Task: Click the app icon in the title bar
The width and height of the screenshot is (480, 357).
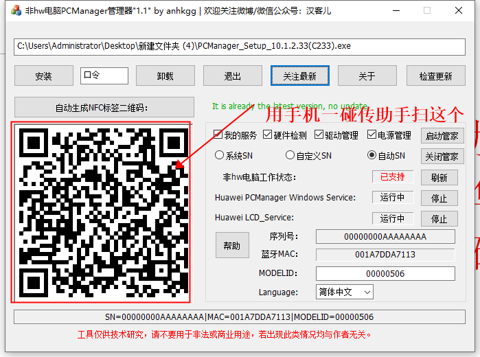Action: point(16,10)
